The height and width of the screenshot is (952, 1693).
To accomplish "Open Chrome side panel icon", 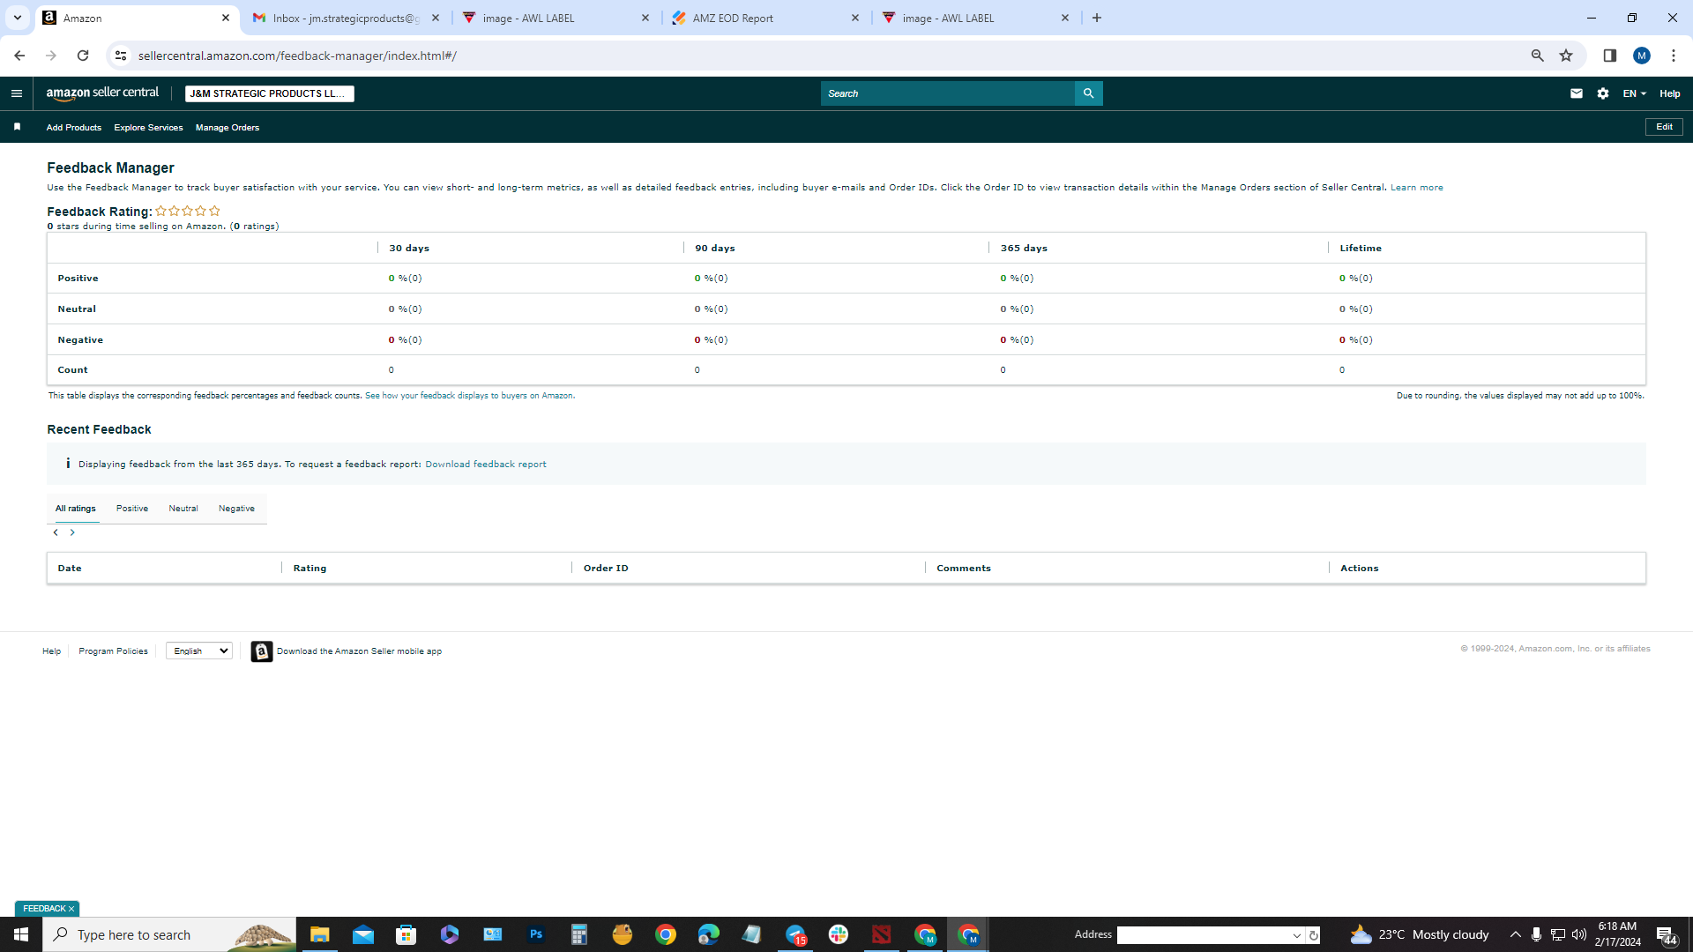I will pos(1610,56).
